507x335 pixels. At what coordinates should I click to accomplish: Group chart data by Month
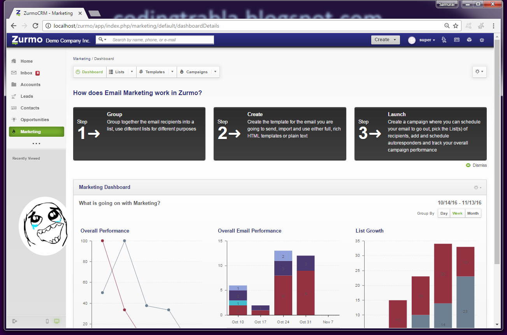(x=473, y=213)
